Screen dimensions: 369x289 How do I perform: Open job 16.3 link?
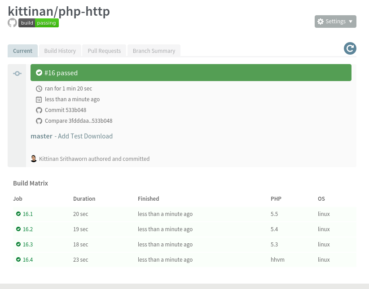click(28, 244)
